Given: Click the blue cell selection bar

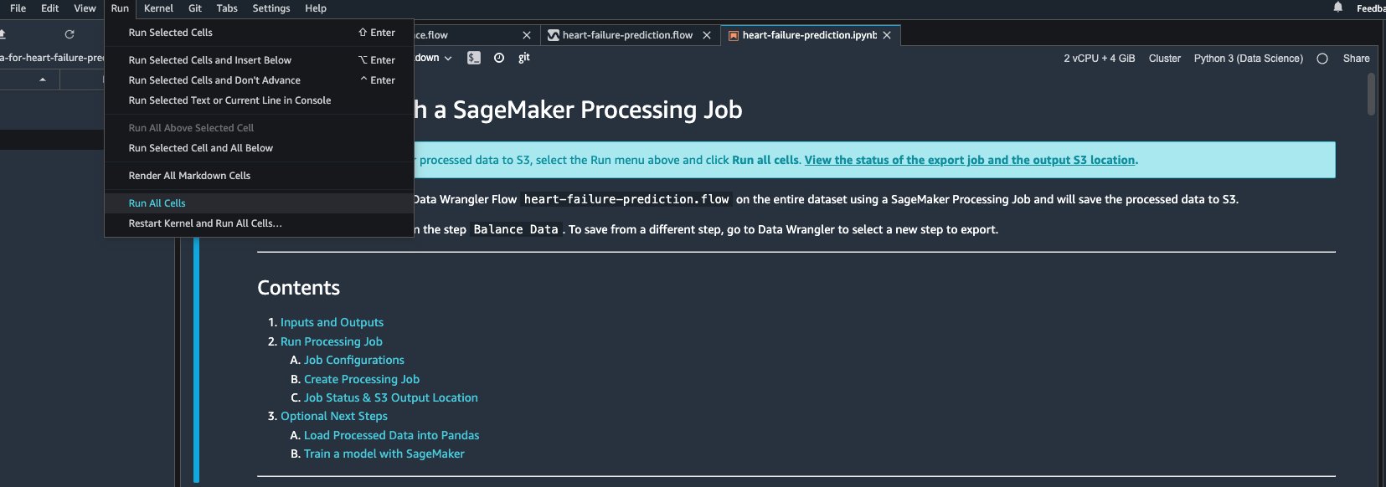Looking at the screenshot, I should click(196, 360).
